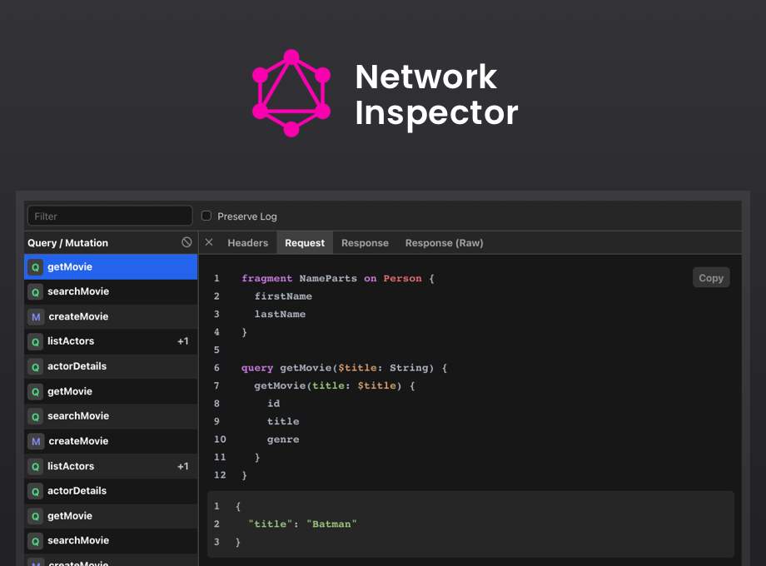Click the 'firstName' field in the query
The width and height of the screenshot is (766, 566).
283,296
